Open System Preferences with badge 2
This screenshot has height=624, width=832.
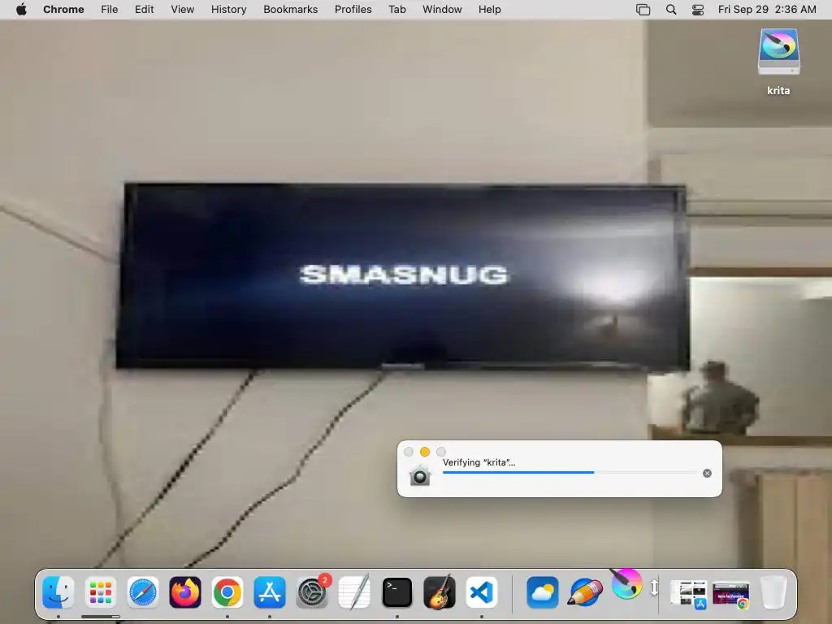tap(312, 592)
